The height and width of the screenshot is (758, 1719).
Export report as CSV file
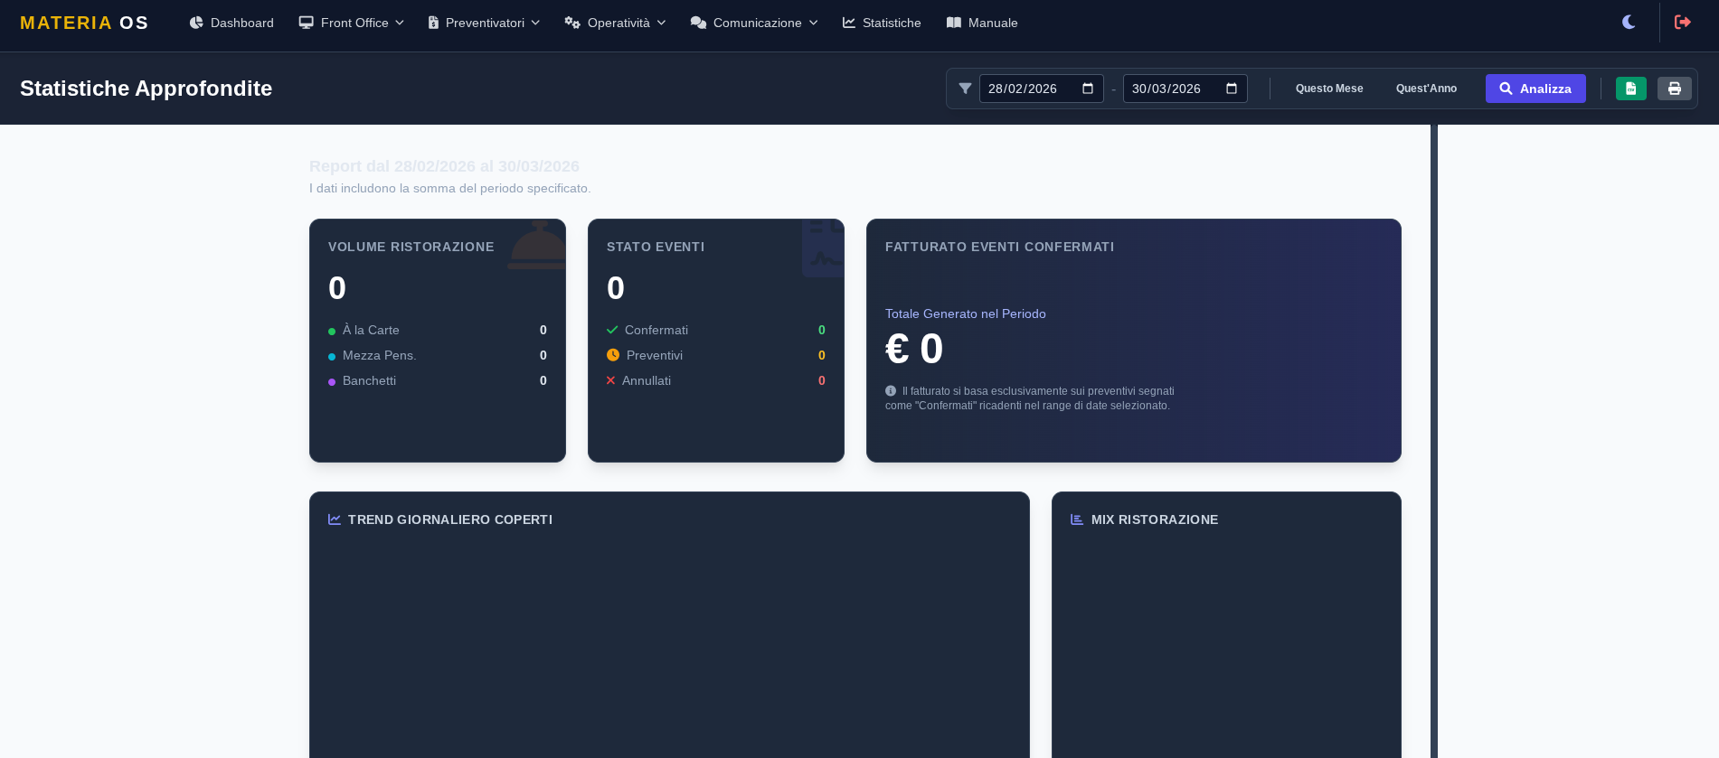click(x=1630, y=89)
